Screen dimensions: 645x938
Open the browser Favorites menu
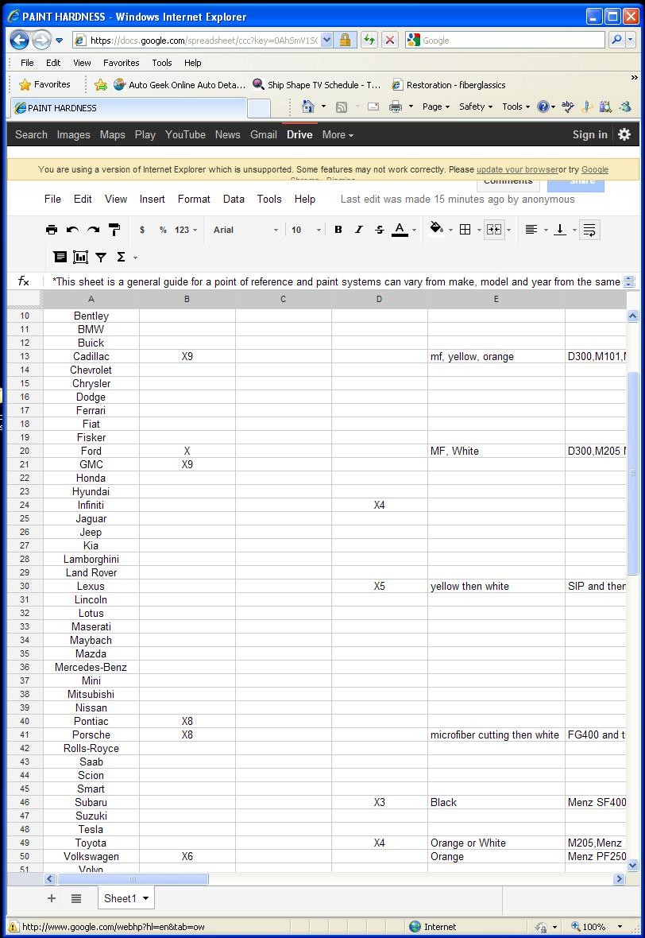[122, 63]
